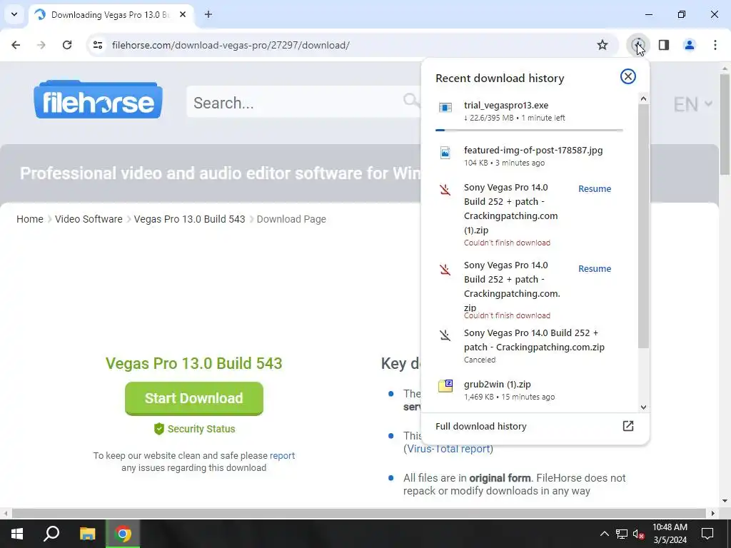Click the page horizontal scrollbar
The width and height of the screenshot is (731, 548).
click(358, 514)
